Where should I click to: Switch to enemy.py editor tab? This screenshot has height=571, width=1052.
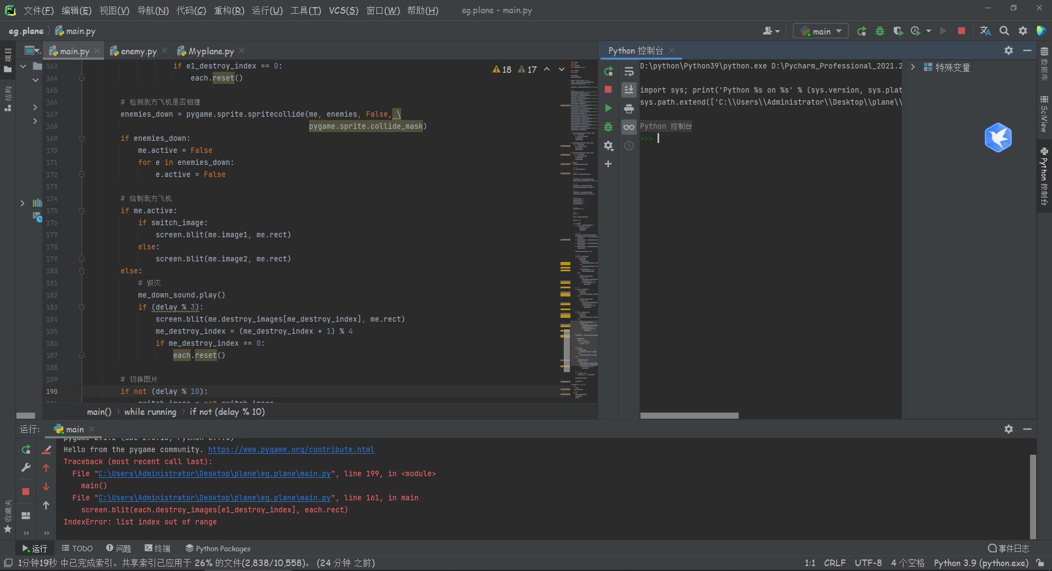pyautogui.click(x=139, y=51)
